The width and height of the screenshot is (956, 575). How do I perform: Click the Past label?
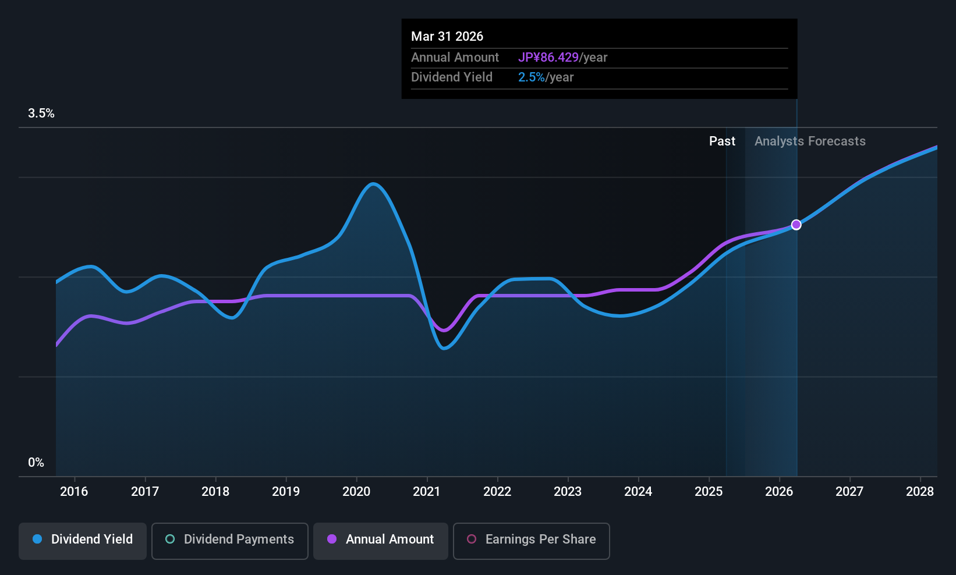[722, 141]
